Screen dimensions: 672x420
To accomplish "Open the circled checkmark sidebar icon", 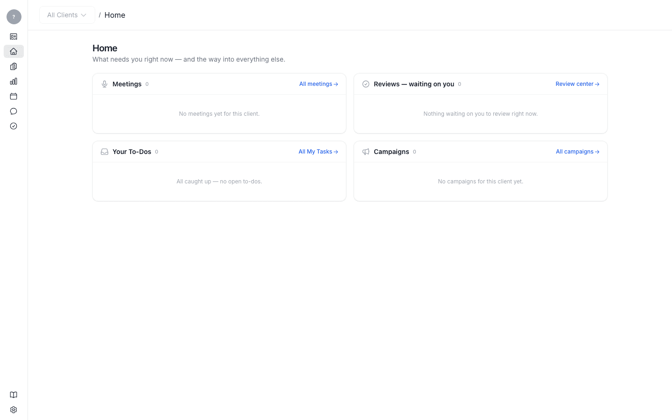I will click(x=14, y=126).
